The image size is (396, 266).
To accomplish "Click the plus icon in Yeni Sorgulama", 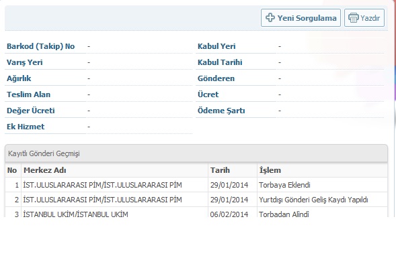I will 270,17.
